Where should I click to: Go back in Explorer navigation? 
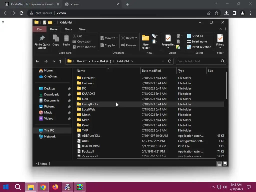point(37,61)
